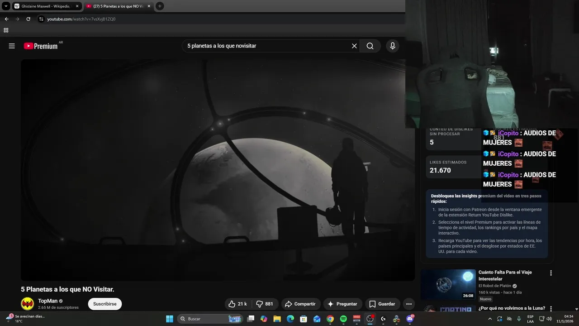Click the youtube.com address bar URL
579x326 pixels.
click(x=81, y=19)
